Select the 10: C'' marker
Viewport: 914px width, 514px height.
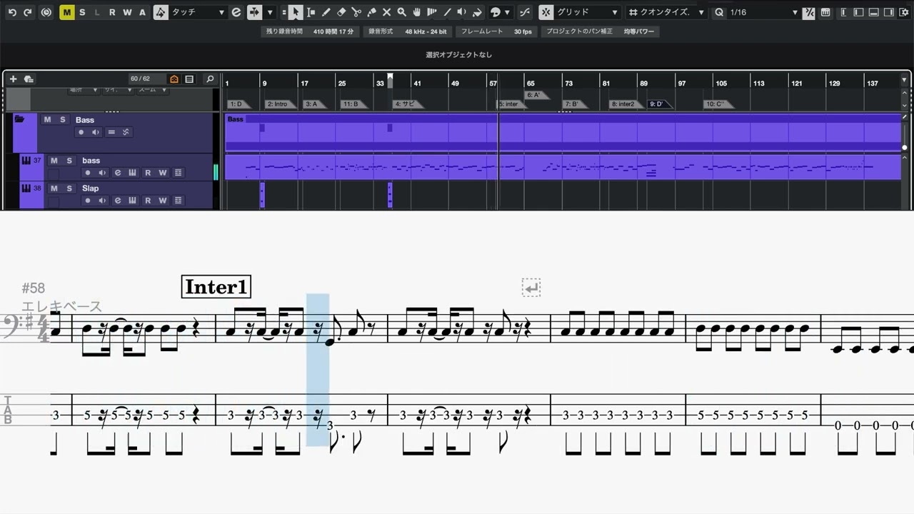tap(718, 104)
